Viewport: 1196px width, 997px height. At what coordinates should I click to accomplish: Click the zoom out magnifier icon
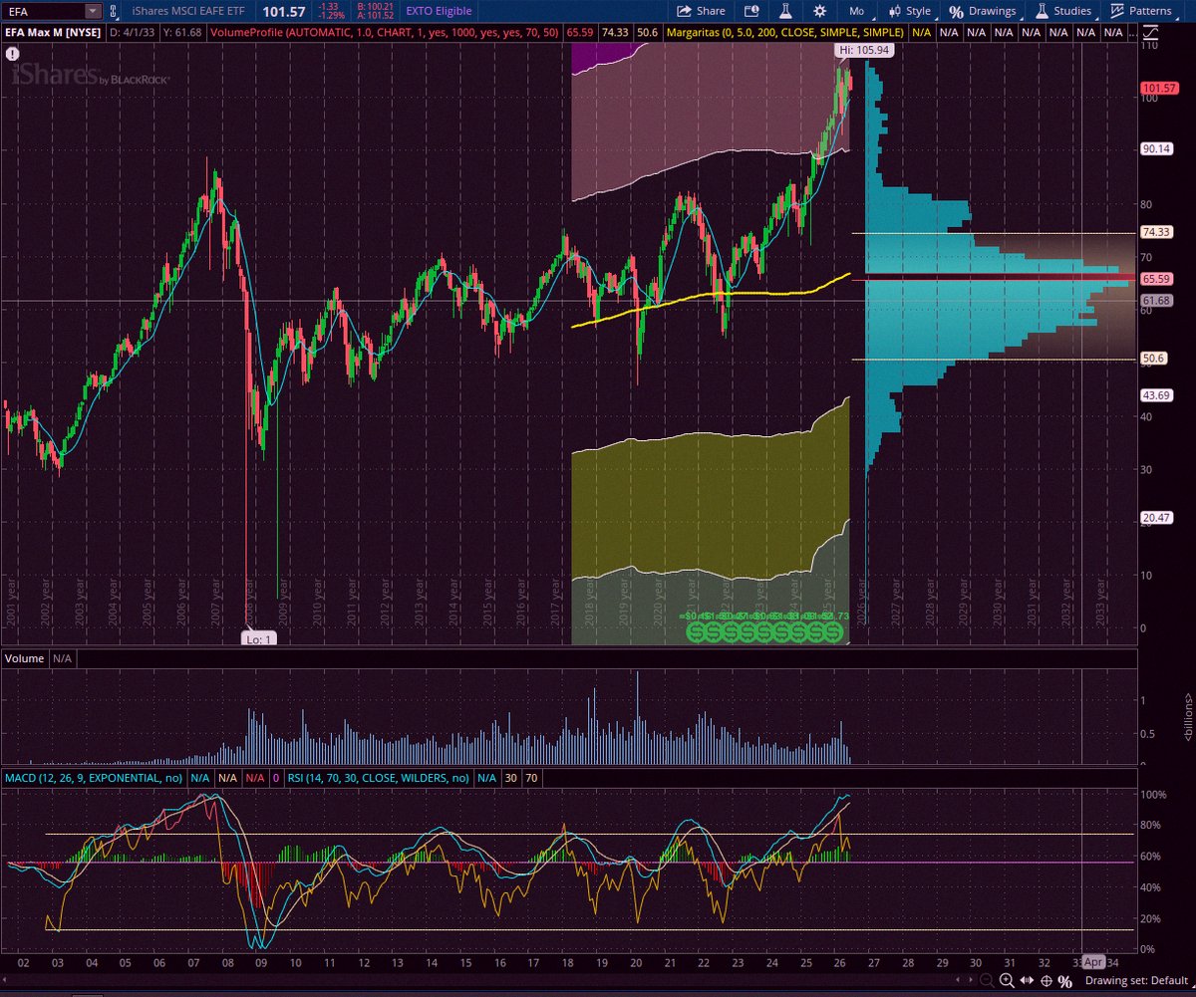pyautogui.click(x=987, y=980)
